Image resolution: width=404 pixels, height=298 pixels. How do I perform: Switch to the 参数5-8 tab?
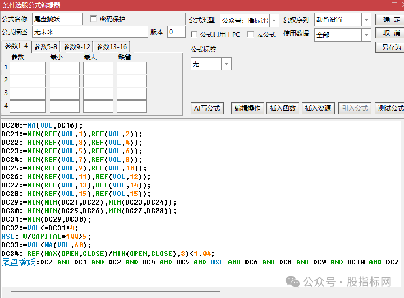(45, 46)
